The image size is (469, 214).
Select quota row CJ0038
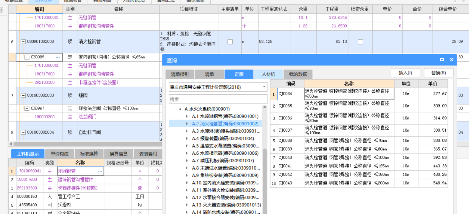coord(359,141)
